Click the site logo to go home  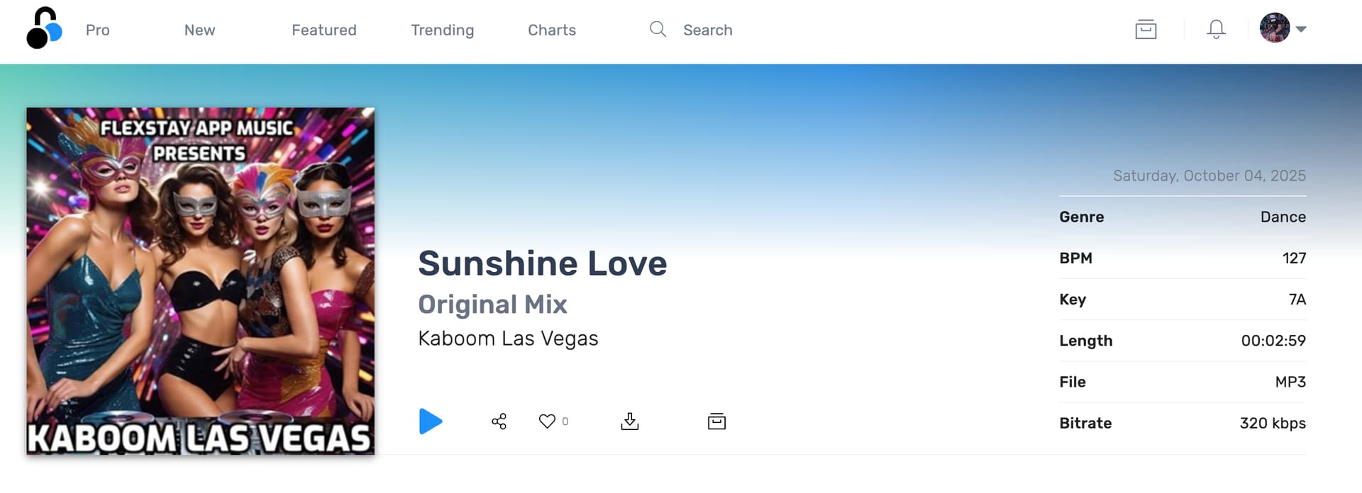coord(44,29)
